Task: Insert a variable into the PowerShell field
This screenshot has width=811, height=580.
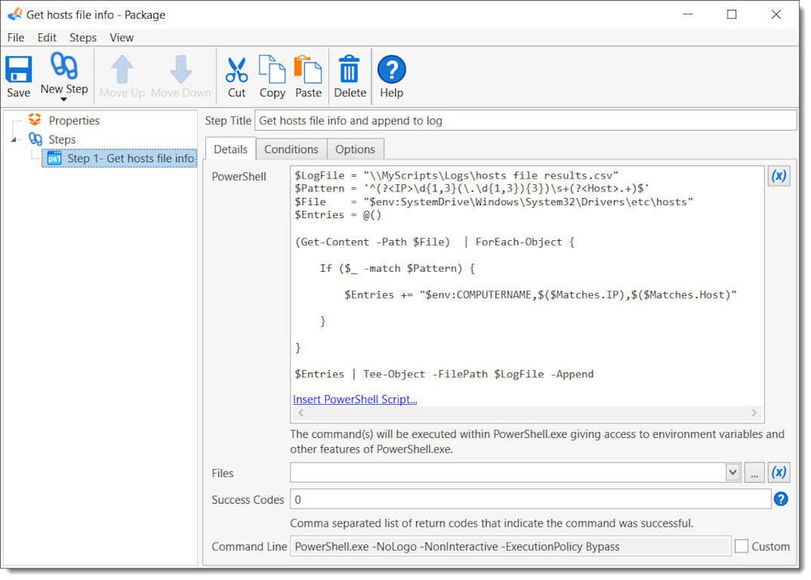Action: (x=779, y=175)
